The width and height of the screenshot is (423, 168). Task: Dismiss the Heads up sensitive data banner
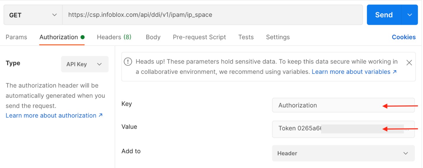pyautogui.click(x=409, y=63)
